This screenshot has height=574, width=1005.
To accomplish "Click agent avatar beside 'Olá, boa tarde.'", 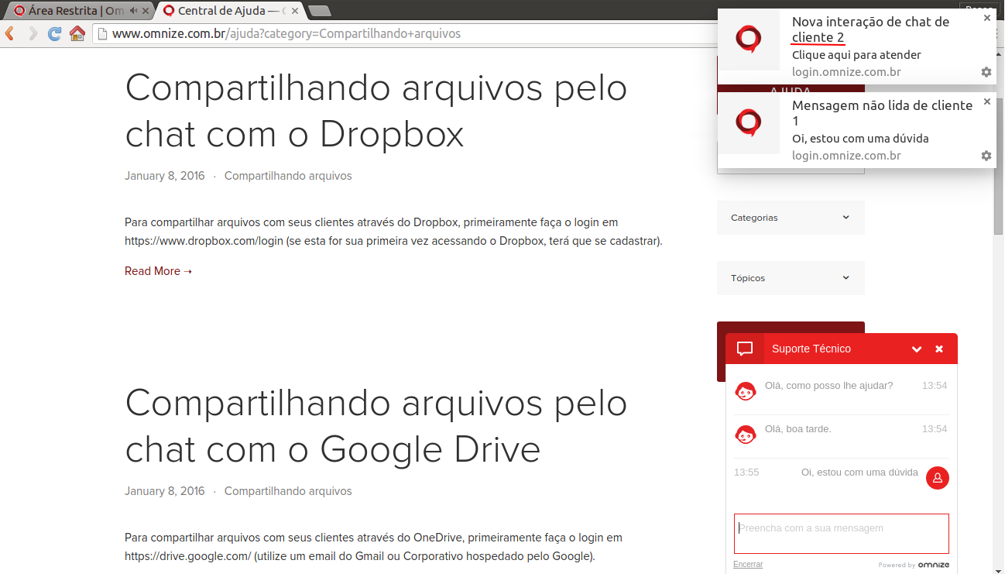I will (x=745, y=435).
